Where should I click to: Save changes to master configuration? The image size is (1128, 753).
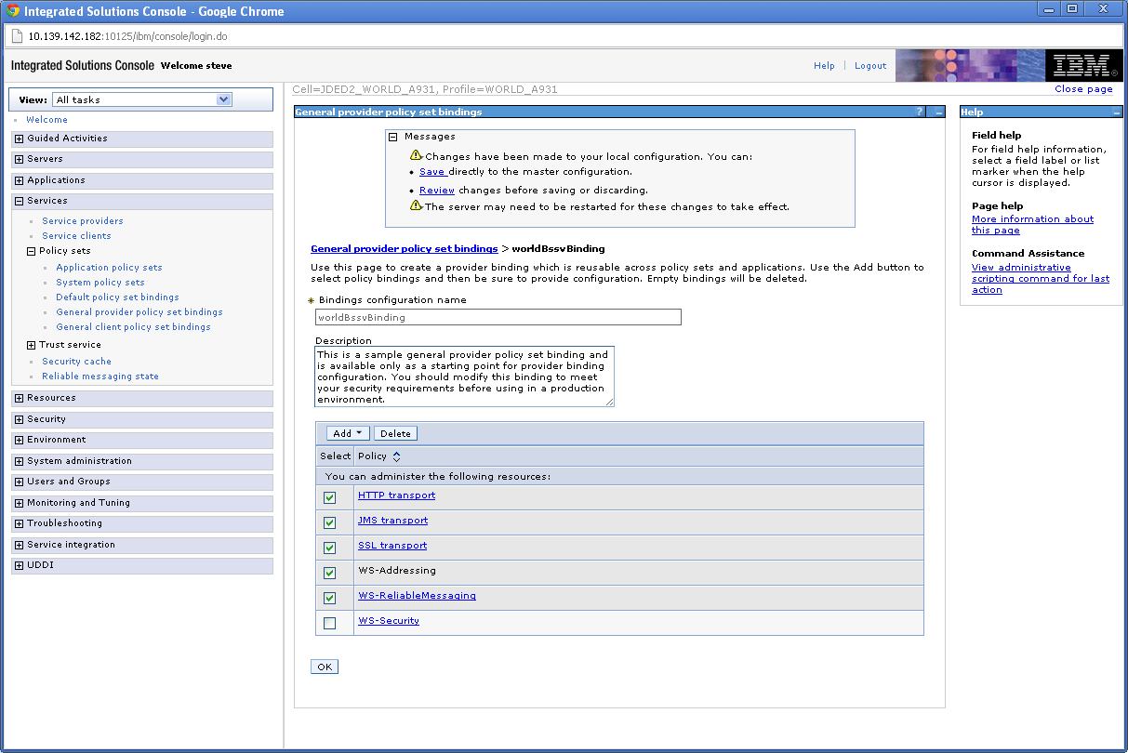point(432,172)
